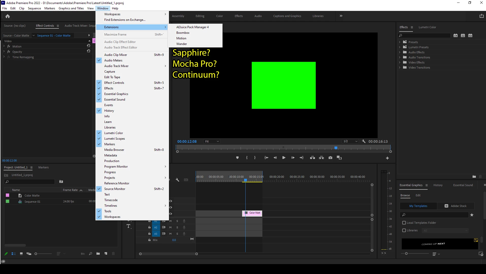486x274 pixels.
Task: Show more workspaces overflow chevron
Action: 341,16
